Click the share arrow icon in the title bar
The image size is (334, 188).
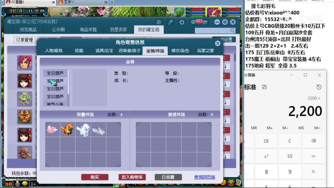coord(170,22)
